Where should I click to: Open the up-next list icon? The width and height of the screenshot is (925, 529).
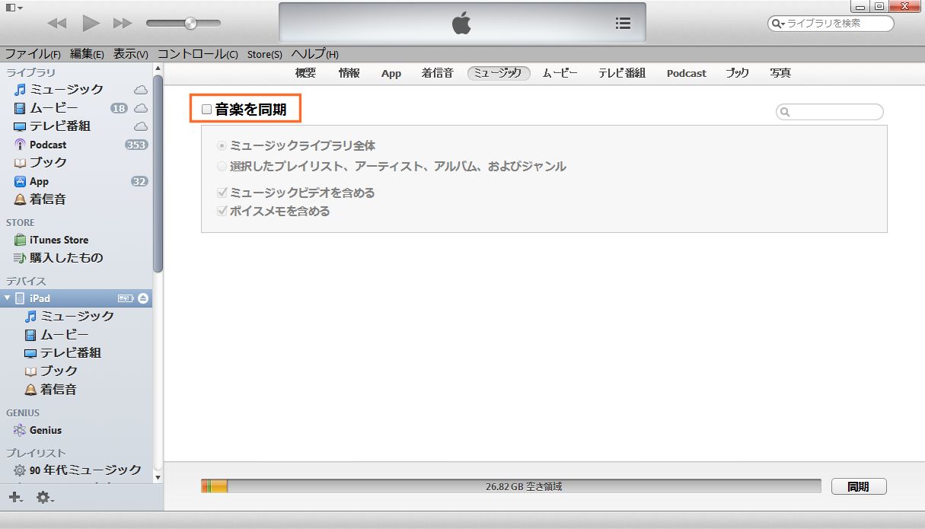coord(623,23)
